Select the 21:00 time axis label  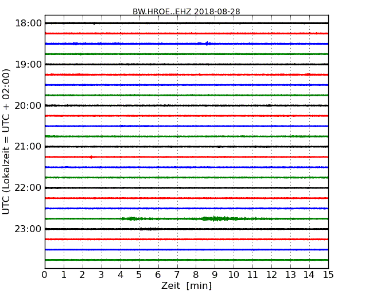click(28, 147)
